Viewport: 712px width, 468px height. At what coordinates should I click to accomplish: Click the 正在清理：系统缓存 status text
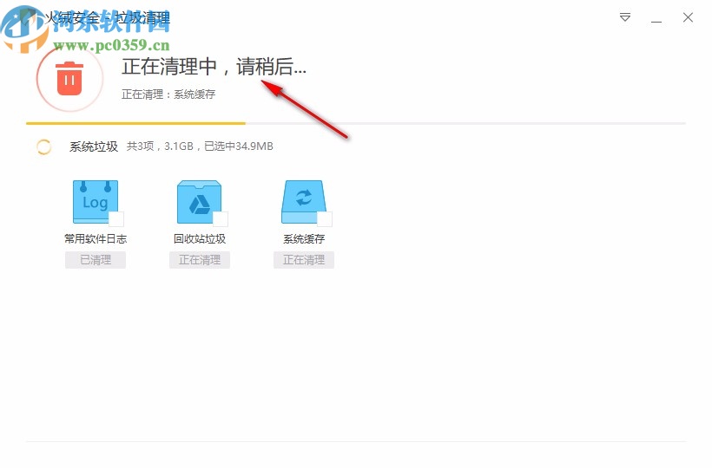click(x=168, y=94)
